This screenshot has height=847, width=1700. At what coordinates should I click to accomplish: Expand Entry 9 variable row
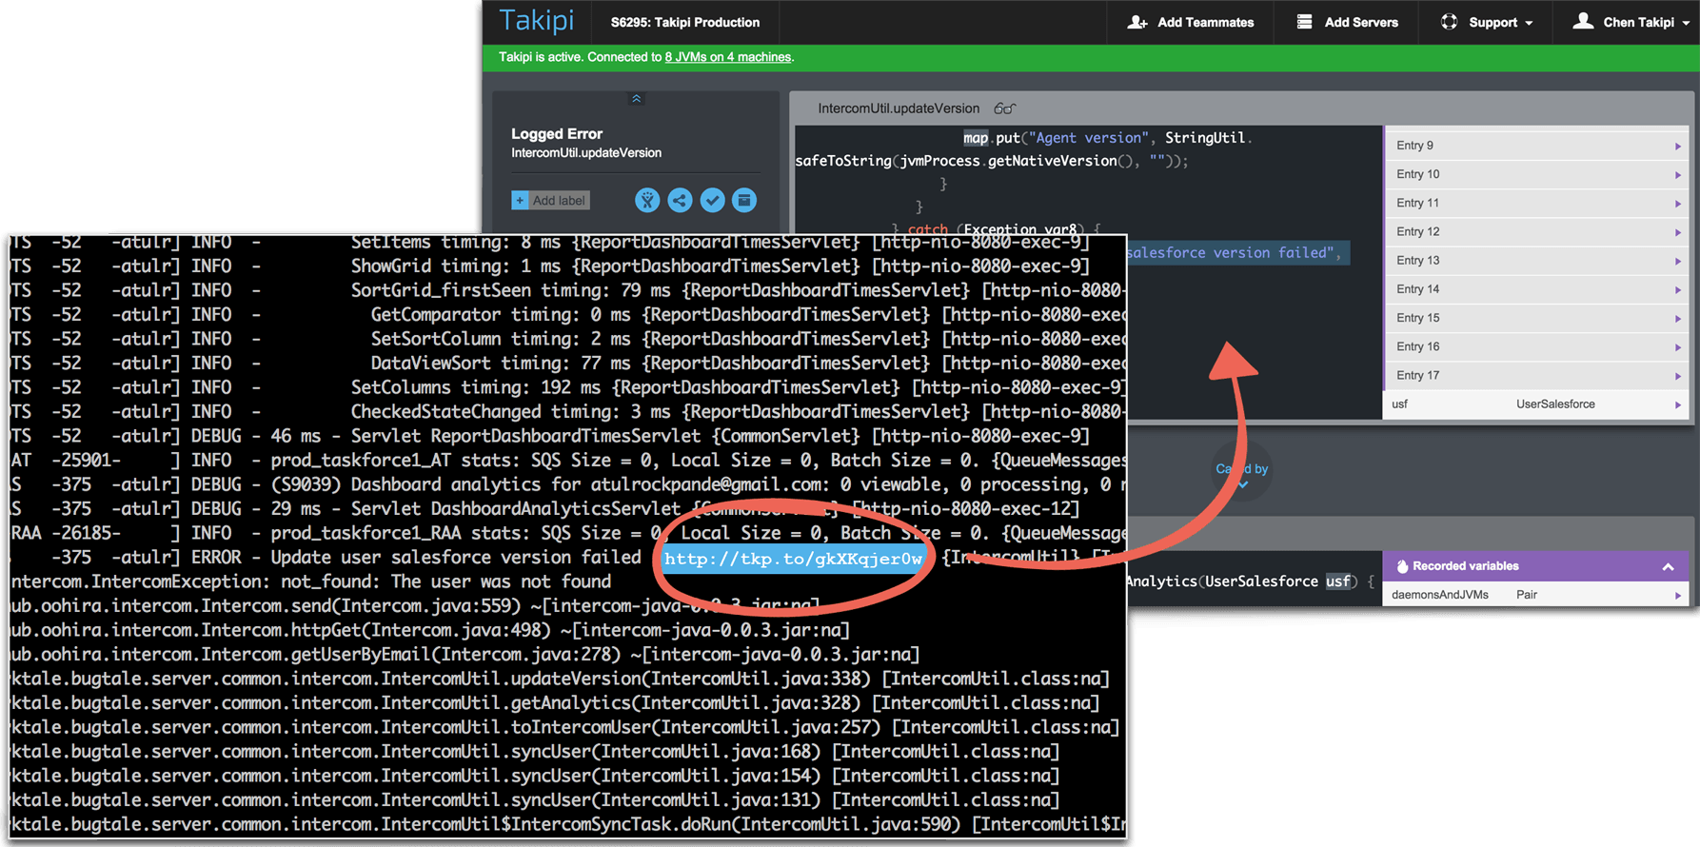click(x=1535, y=146)
